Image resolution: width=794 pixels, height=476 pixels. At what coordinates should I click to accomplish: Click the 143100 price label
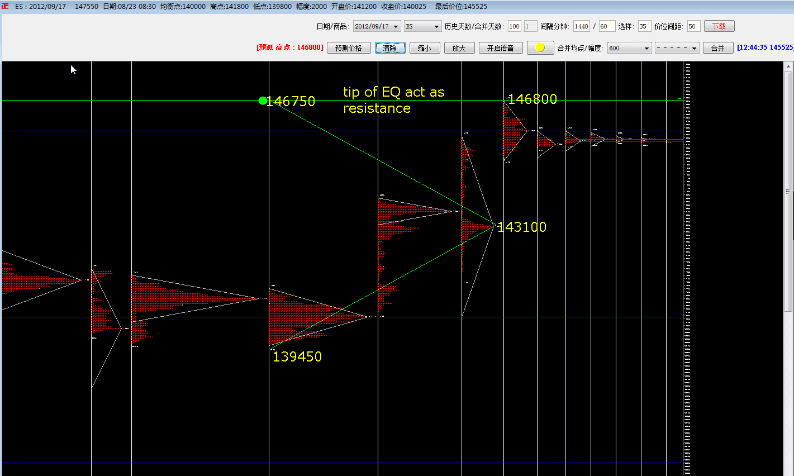[522, 227]
